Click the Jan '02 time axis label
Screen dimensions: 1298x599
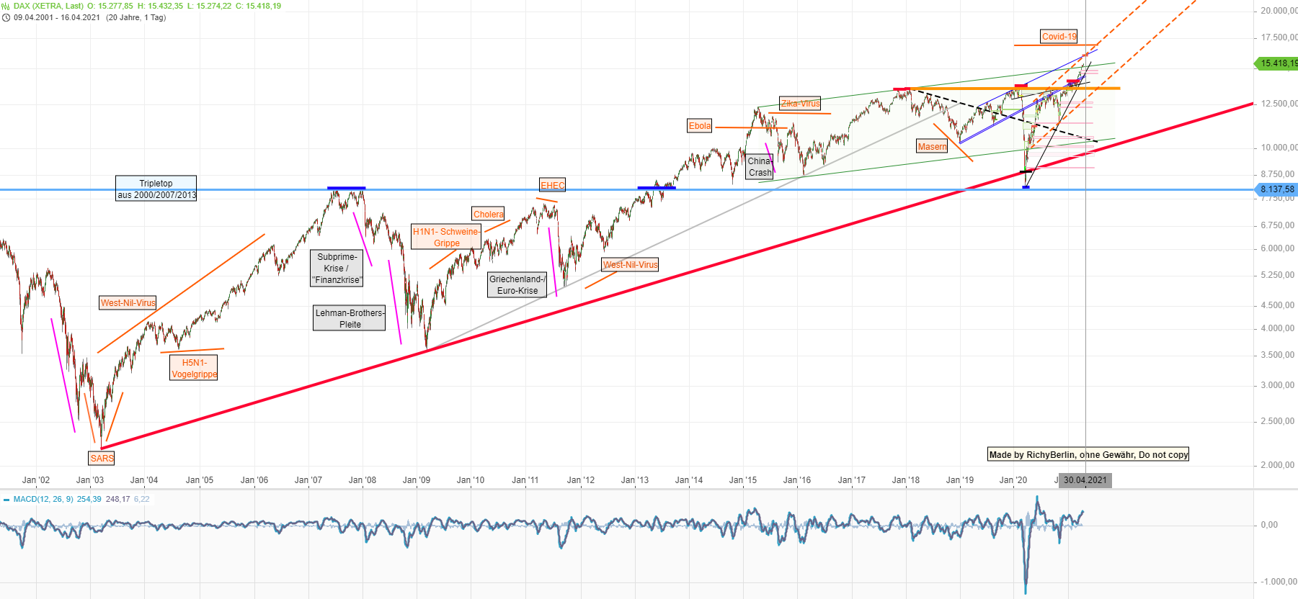(36, 480)
